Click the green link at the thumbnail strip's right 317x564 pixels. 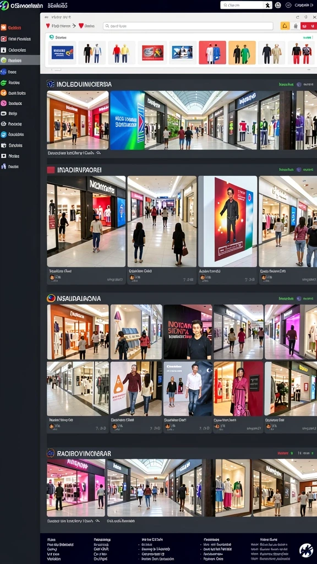point(307,37)
